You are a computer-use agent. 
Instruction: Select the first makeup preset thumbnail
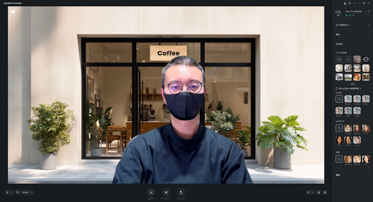pos(348,128)
